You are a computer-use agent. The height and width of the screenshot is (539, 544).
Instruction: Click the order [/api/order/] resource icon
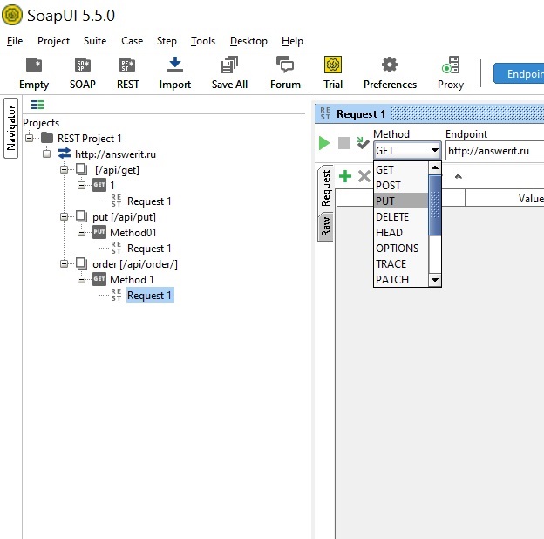coord(82,263)
